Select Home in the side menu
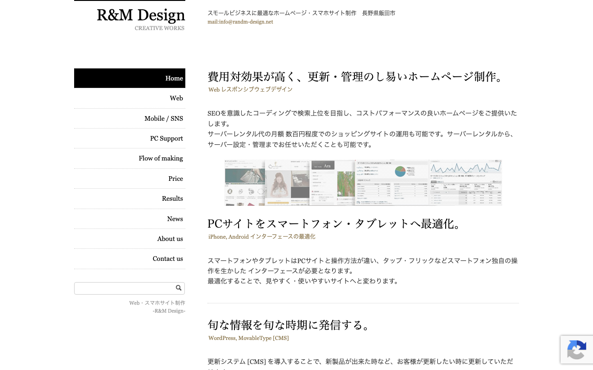Image resolution: width=593 pixels, height=370 pixels. pyautogui.click(x=130, y=78)
